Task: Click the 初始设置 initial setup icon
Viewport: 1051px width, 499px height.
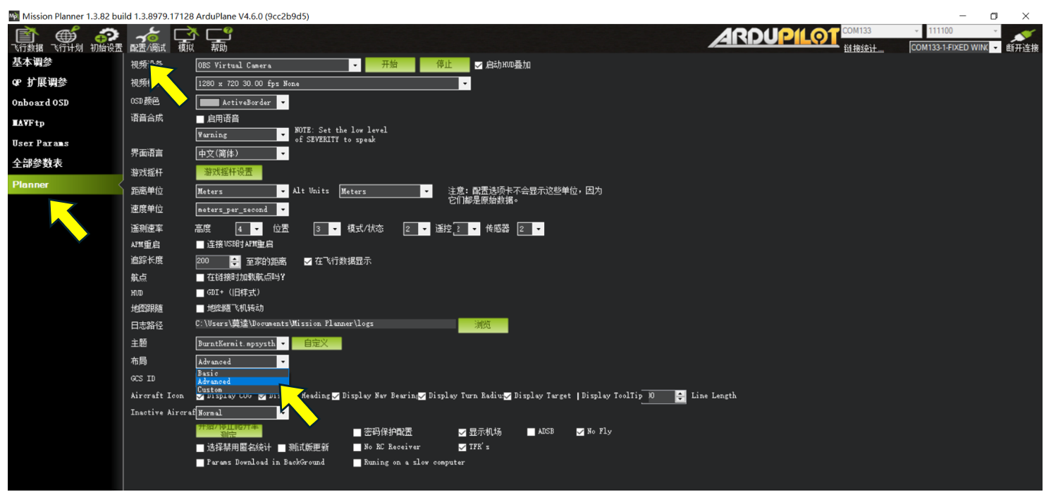Action: [x=106, y=39]
